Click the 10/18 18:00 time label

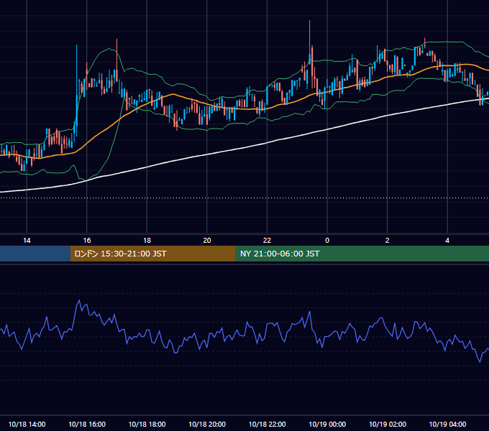(x=147, y=424)
